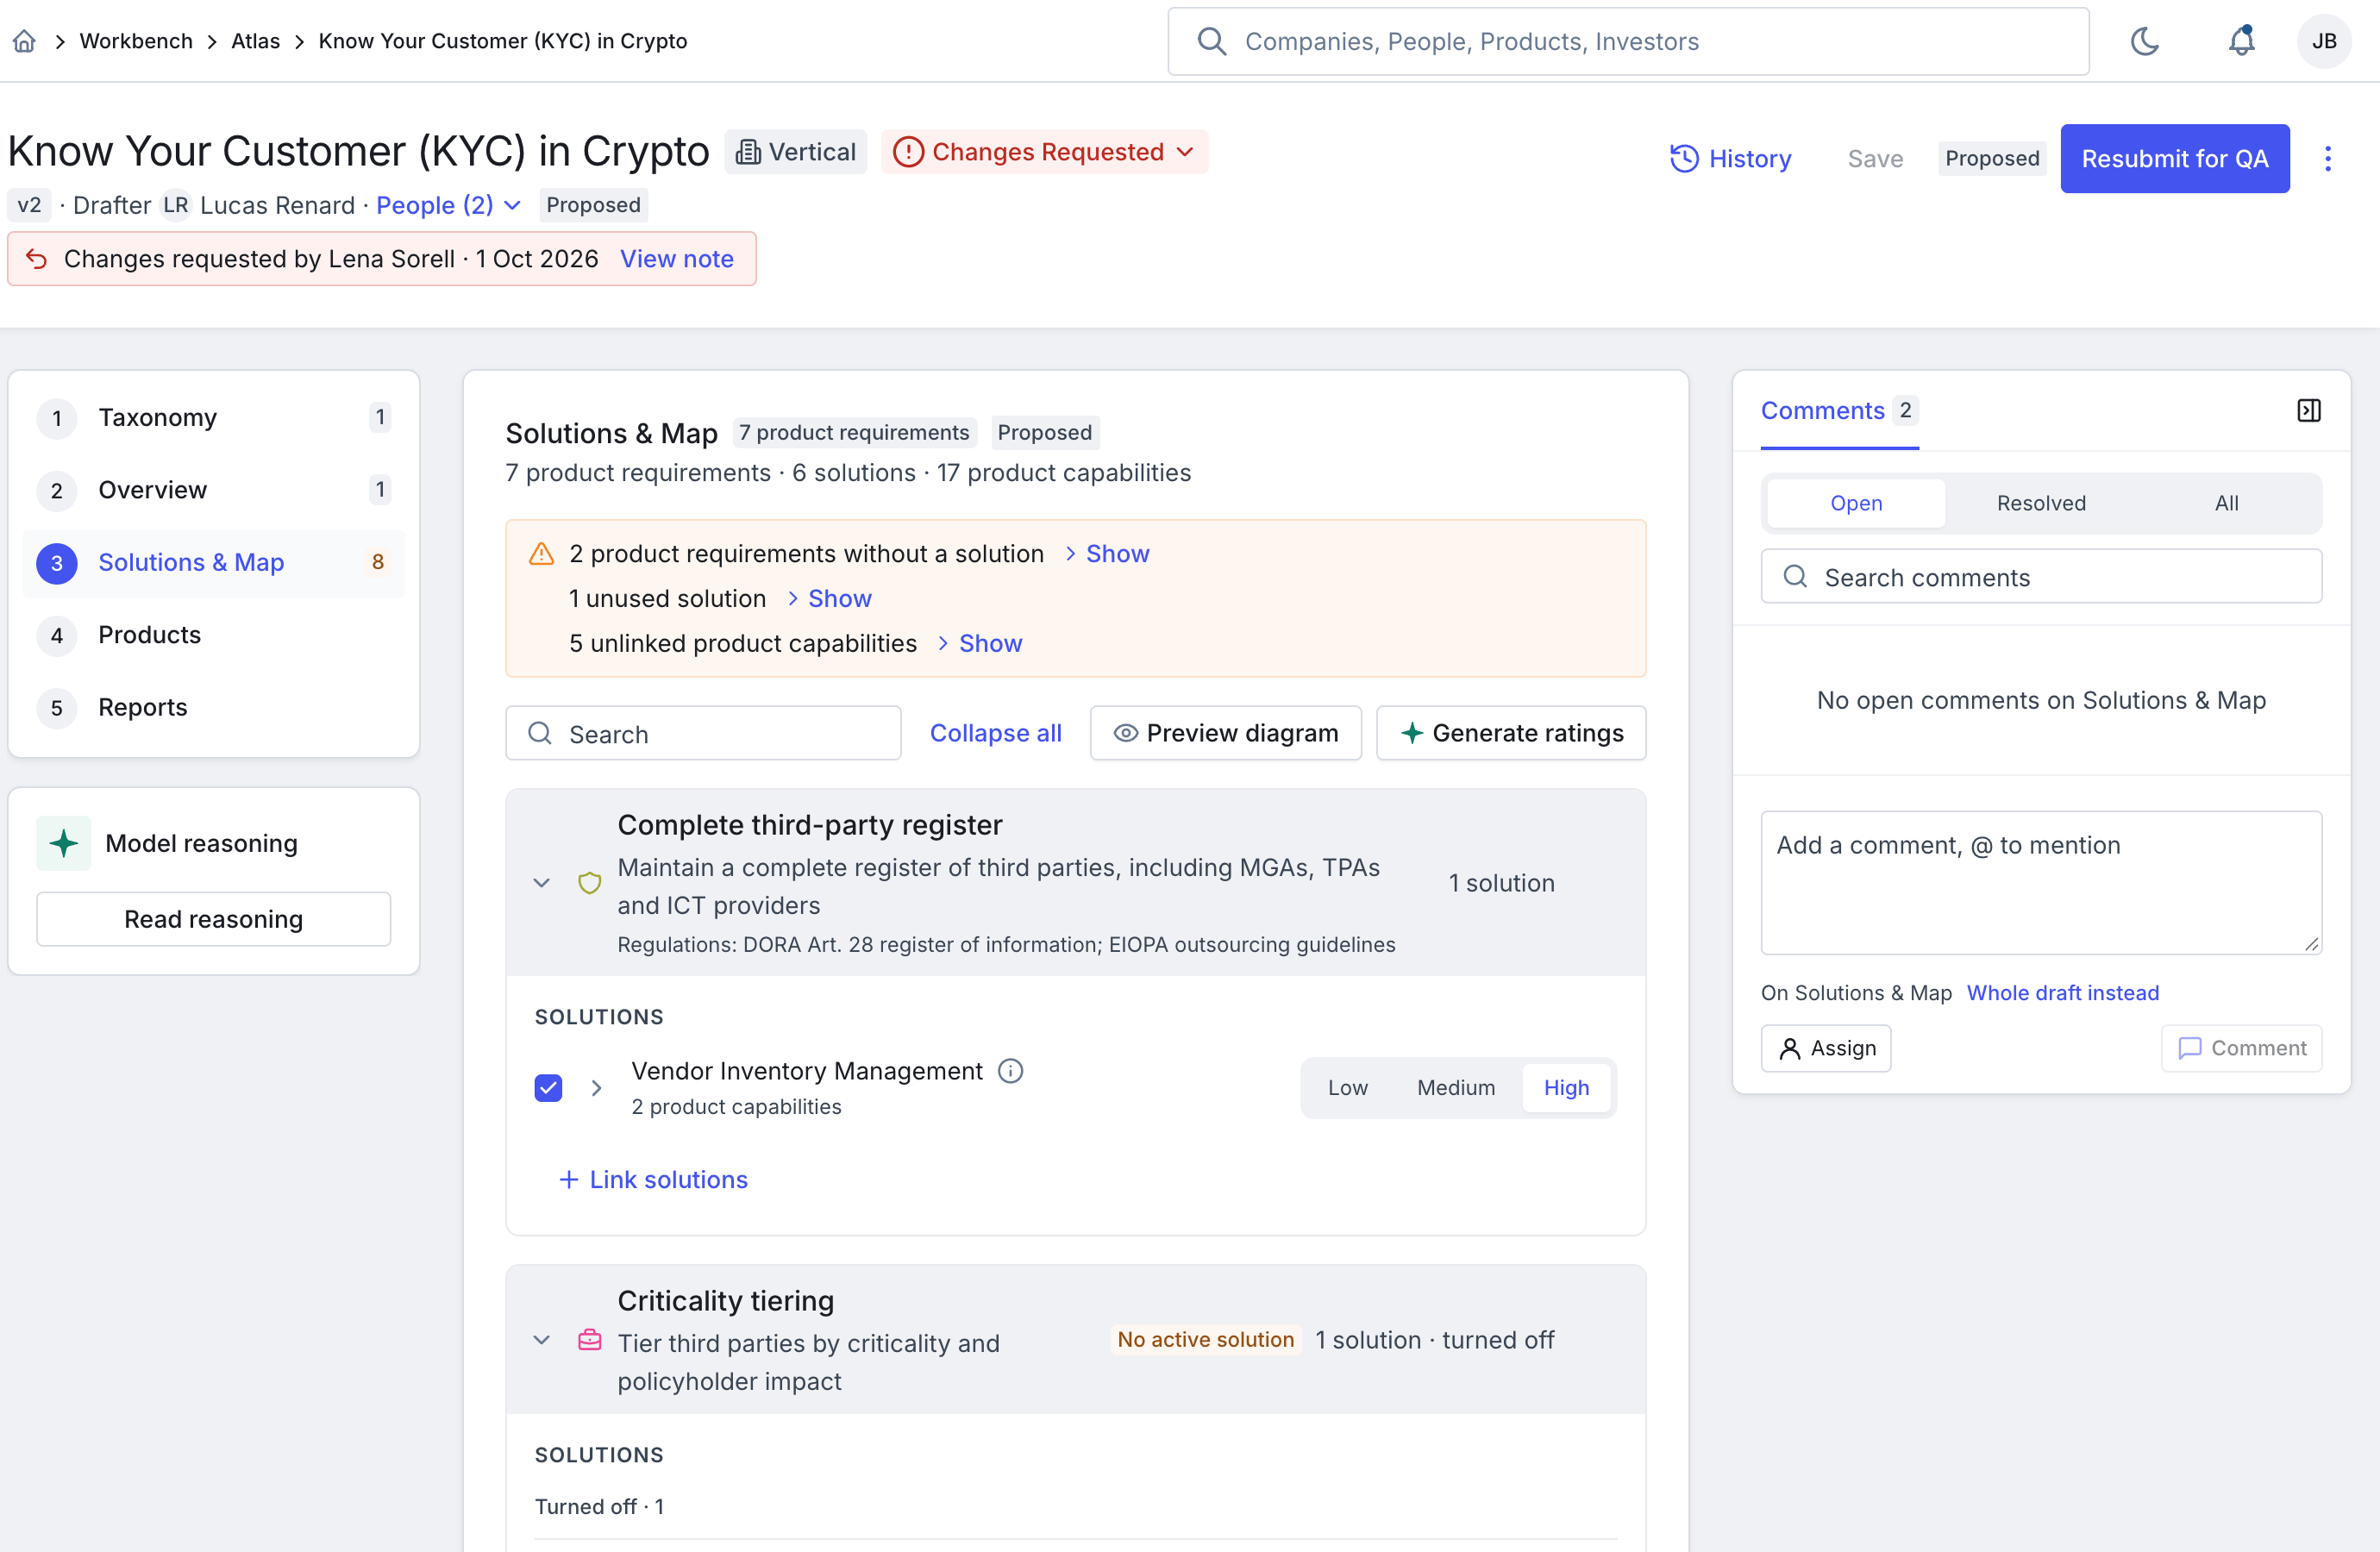Screen dimensions: 2380x1552
Task: Set rating to High
Action: tap(1566, 1088)
